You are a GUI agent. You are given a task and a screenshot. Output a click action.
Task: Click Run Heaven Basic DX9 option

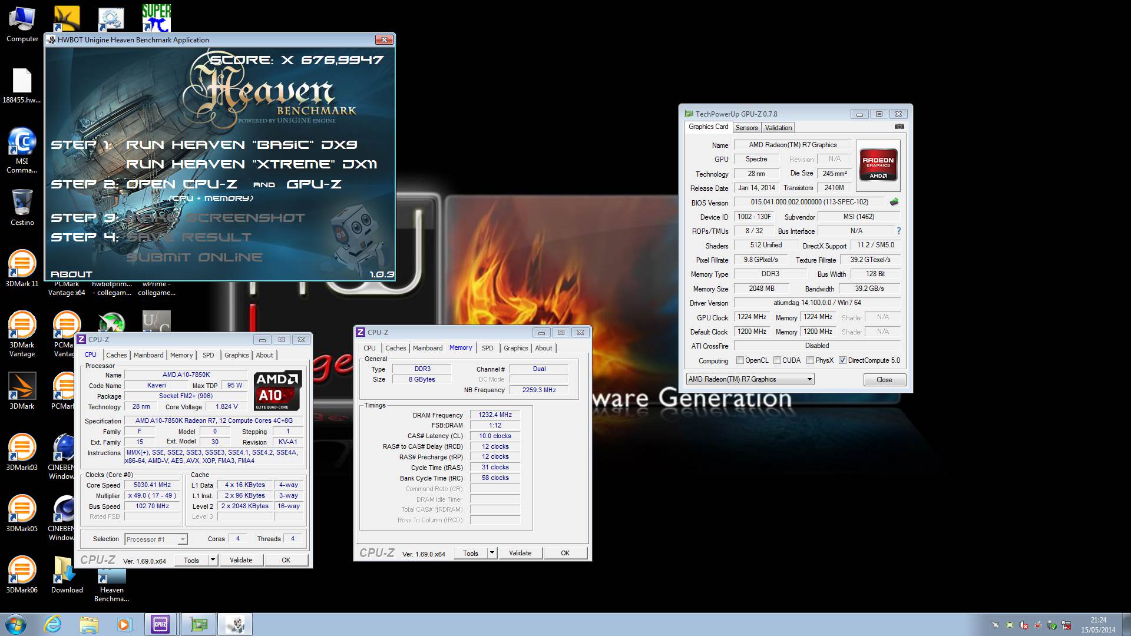pyautogui.click(x=242, y=145)
